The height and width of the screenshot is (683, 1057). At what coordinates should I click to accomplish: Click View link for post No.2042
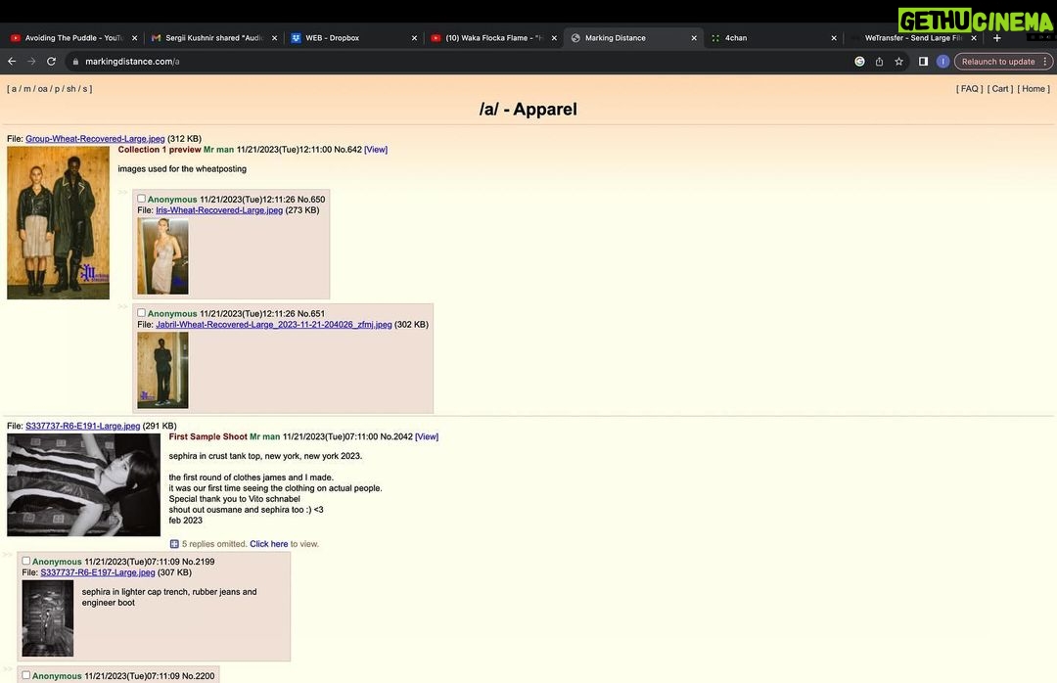point(427,436)
